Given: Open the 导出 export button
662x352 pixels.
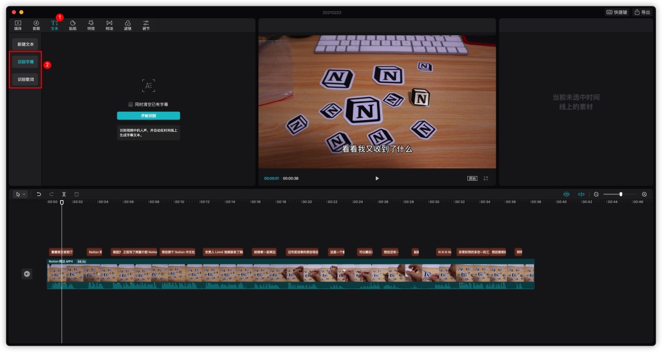Looking at the screenshot, I should pyautogui.click(x=642, y=12).
